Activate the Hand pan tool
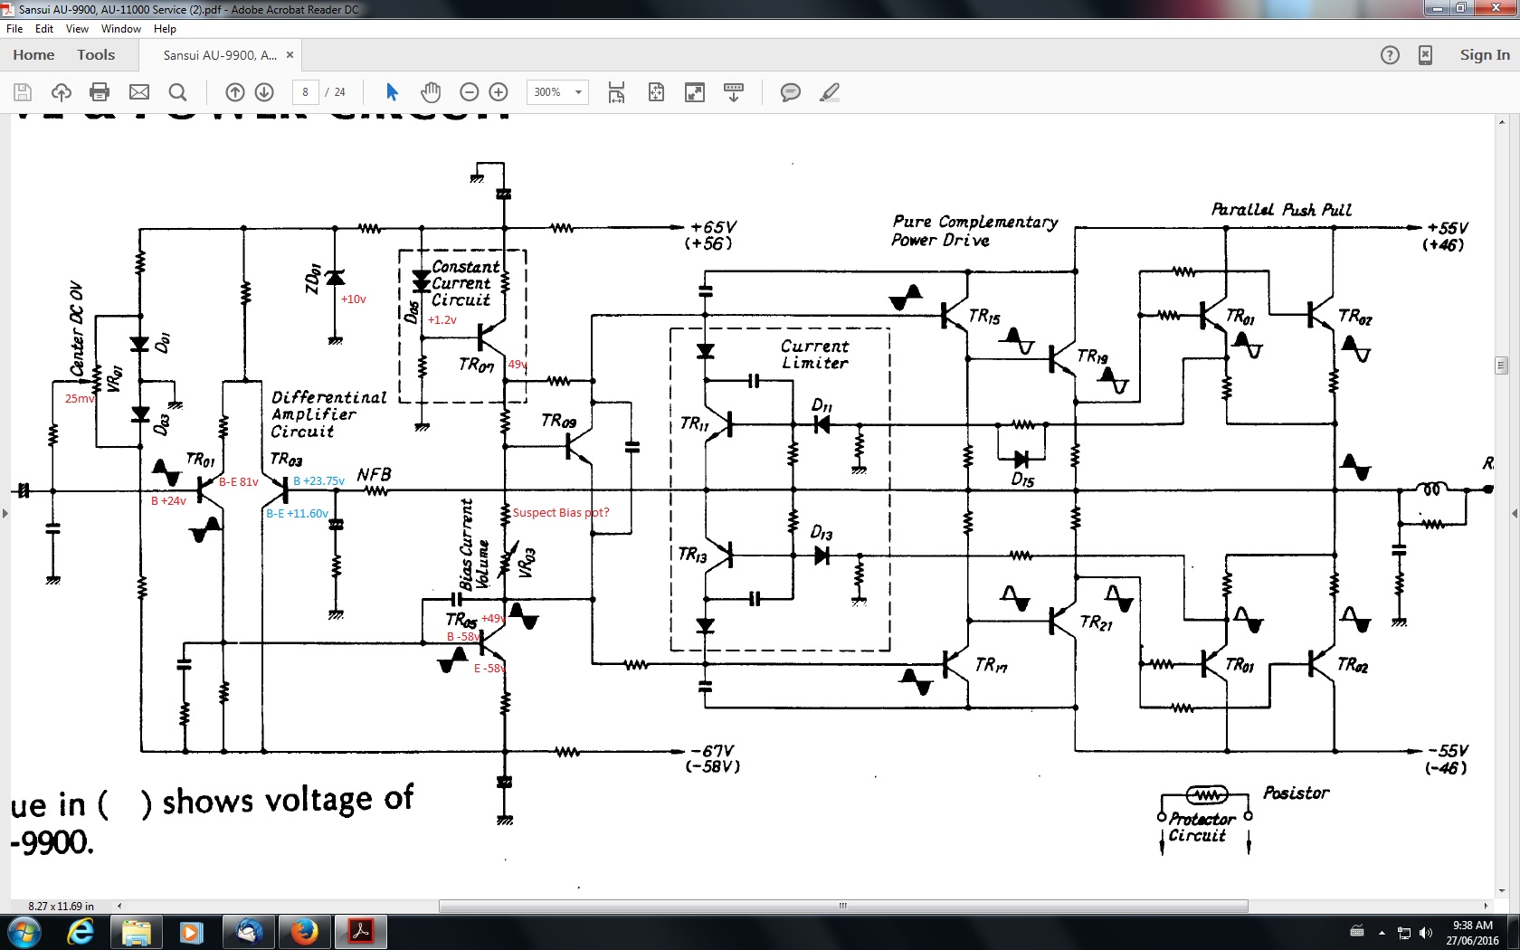Viewport: 1520px width, 950px height. point(431,92)
